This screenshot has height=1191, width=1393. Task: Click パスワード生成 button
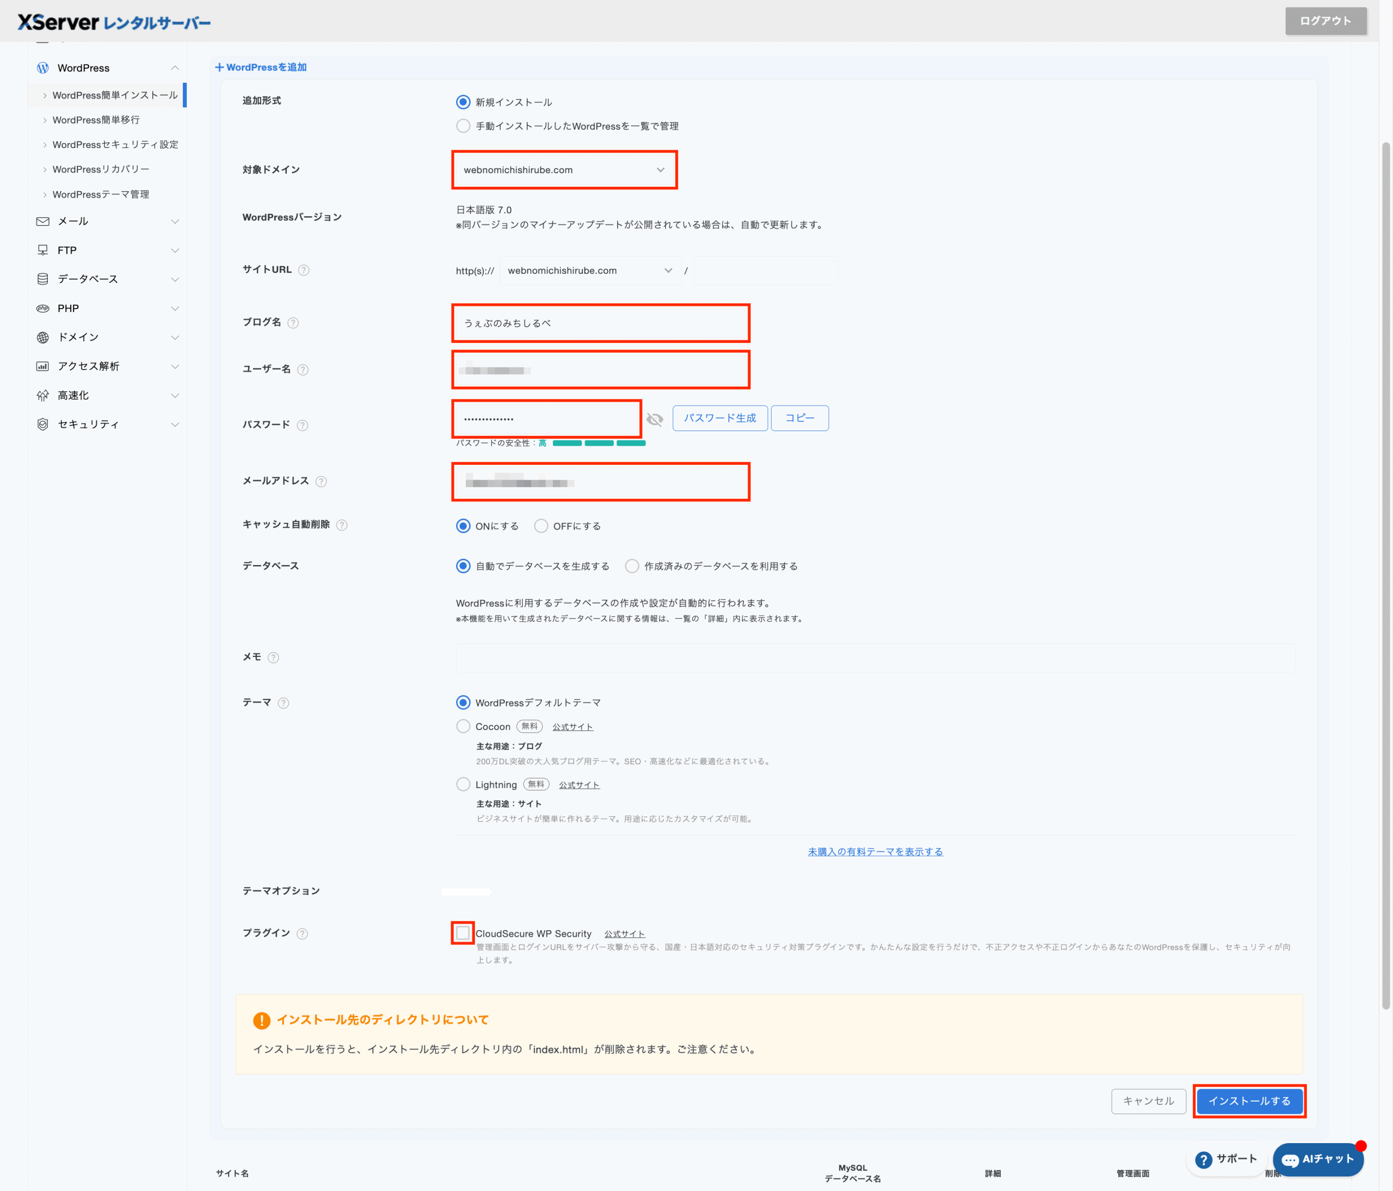click(x=720, y=418)
